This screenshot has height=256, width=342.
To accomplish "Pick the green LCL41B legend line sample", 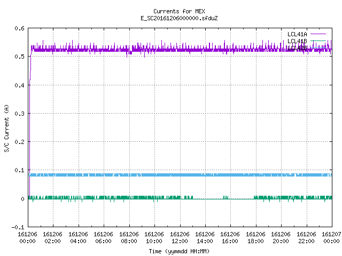I will coord(318,41).
